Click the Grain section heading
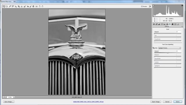 tap(168, 29)
